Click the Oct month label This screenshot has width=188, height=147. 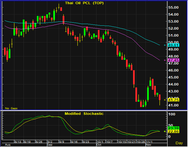(x=99, y=145)
